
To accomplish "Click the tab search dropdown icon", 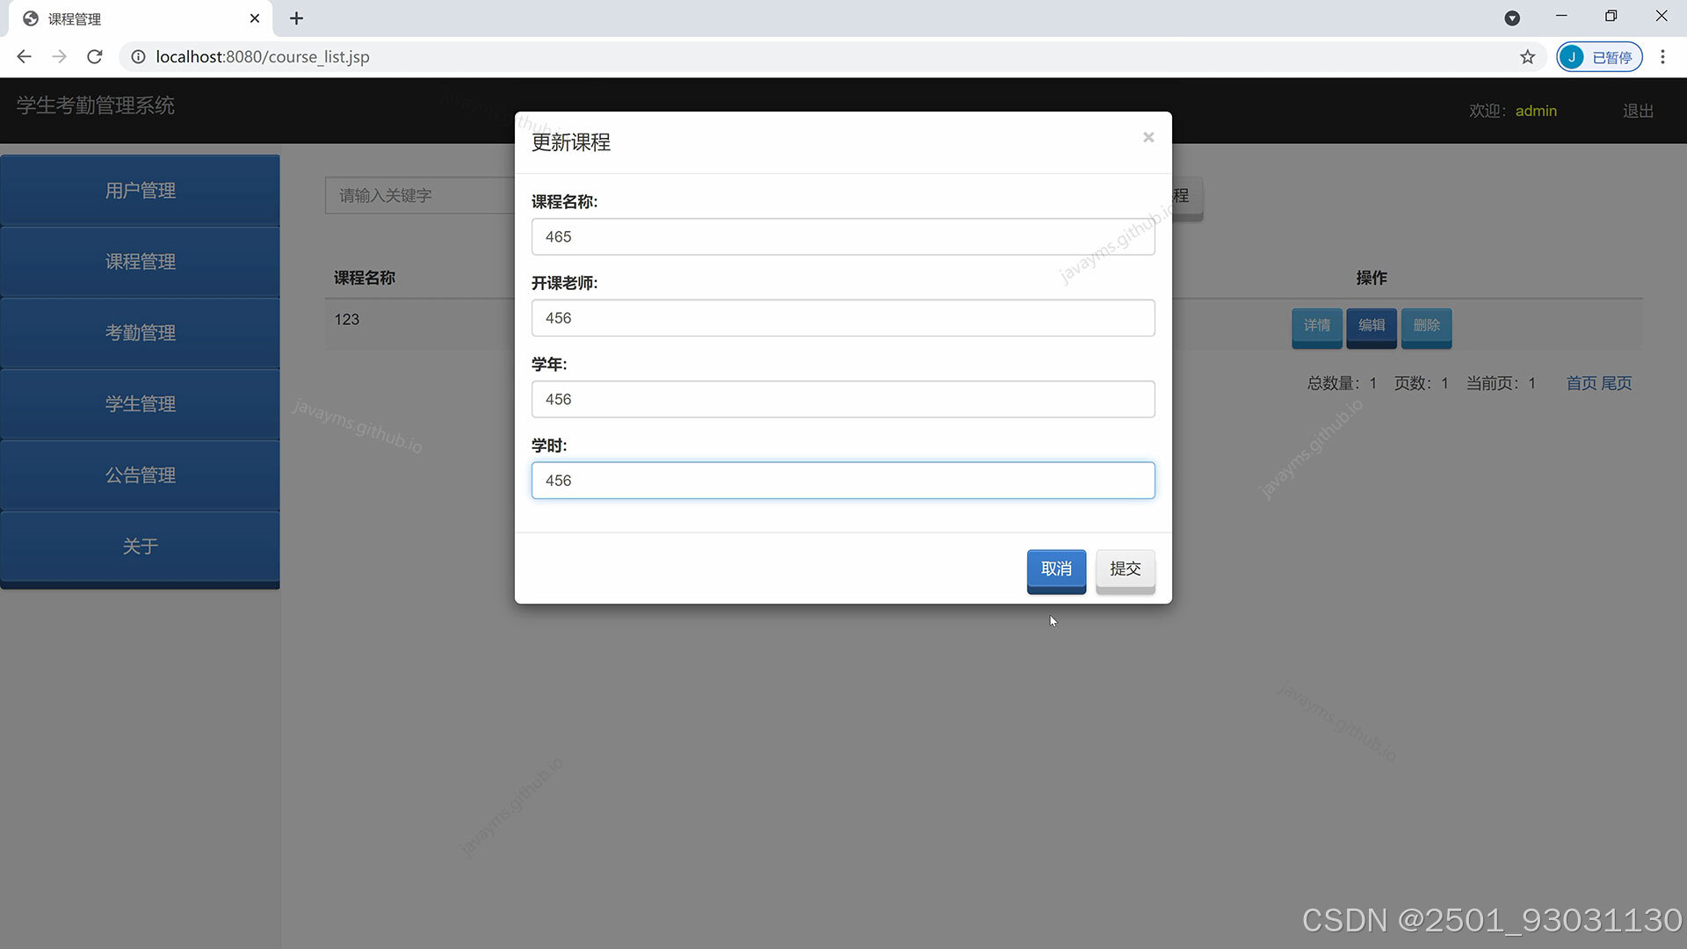I will (x=1512, y=18).
